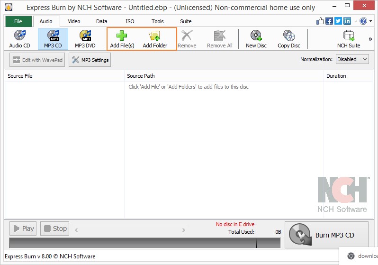Click the Remove X icon
Image resolution: width=378 pixels, height=265 pixels.
(187, 36)
